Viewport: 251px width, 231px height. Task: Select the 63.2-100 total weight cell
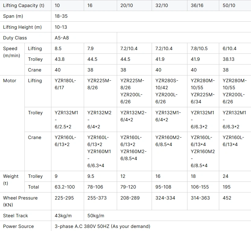coord(65,187)
